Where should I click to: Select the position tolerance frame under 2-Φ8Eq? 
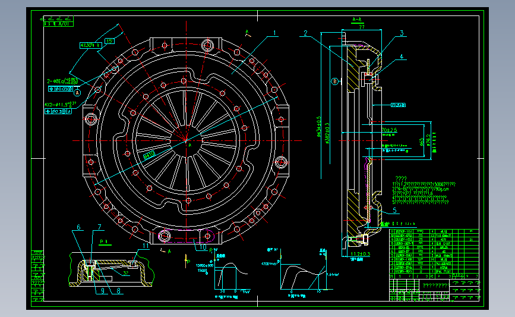(61, 89)
